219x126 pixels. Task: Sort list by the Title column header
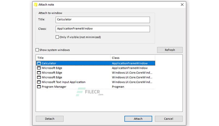[73, 58]
